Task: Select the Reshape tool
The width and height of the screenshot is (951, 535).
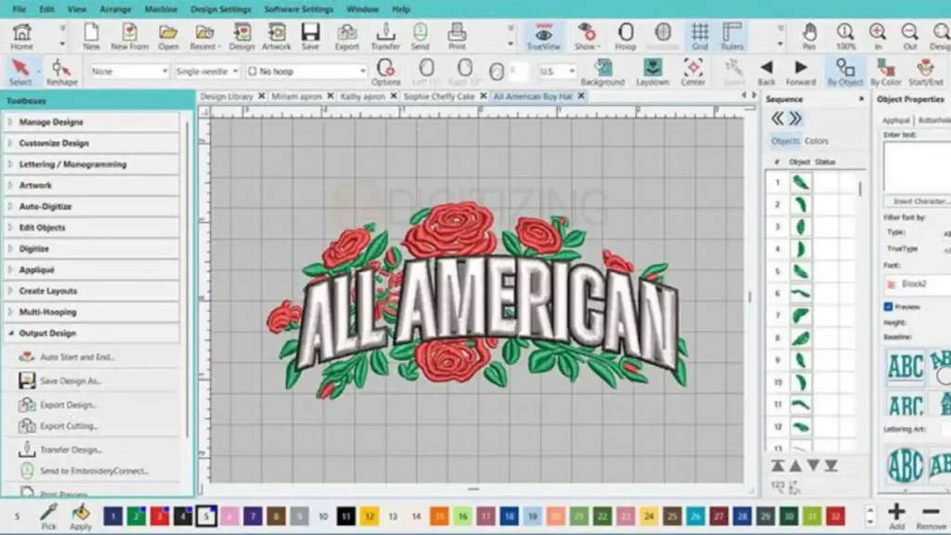Action: coord(61,72)
